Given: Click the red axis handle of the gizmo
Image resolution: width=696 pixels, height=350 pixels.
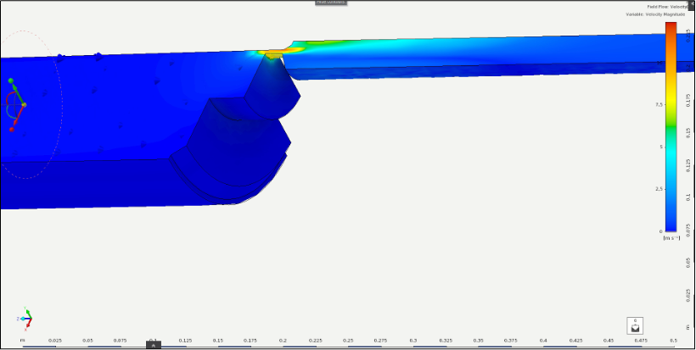Looking at the screenshot, I should [x=12, y=130].
